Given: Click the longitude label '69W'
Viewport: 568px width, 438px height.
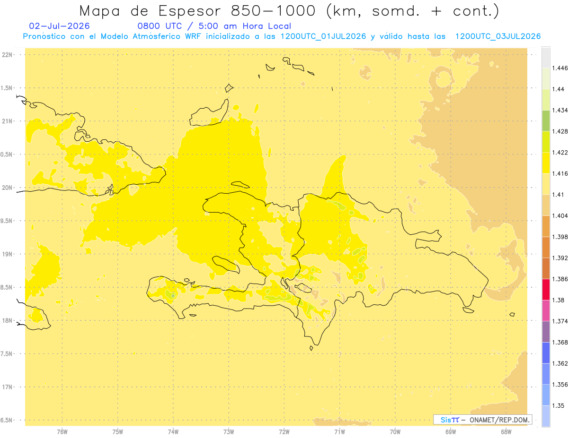Looking at the screenshot, I should point(451,432).
